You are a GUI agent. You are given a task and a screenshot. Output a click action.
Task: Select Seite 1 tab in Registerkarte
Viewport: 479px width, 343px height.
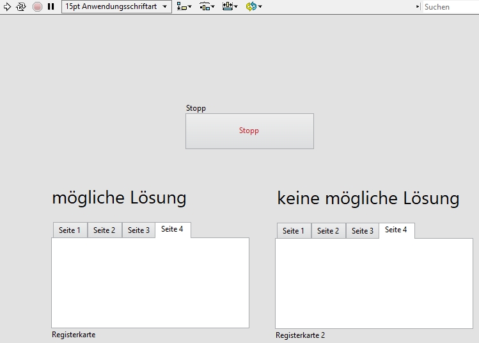click(70, 230)
